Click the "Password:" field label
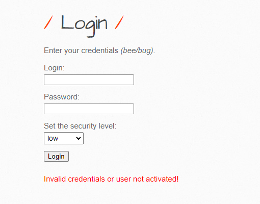260x204 pixels. point(62,97)
